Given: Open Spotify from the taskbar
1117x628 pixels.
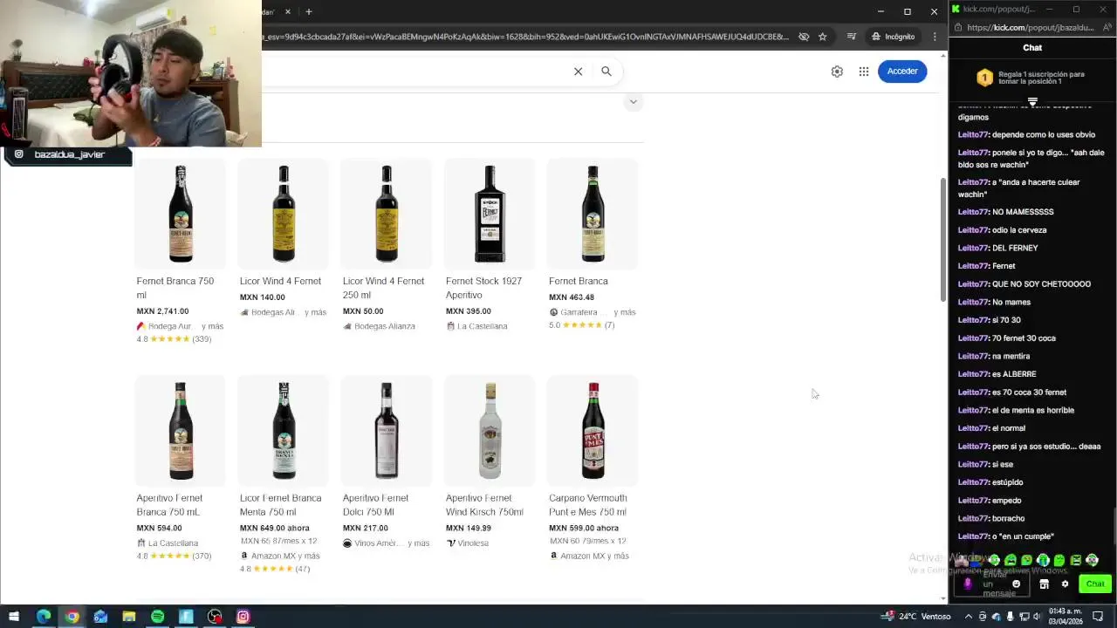Looking at the screenshot, I should [157, 617].
